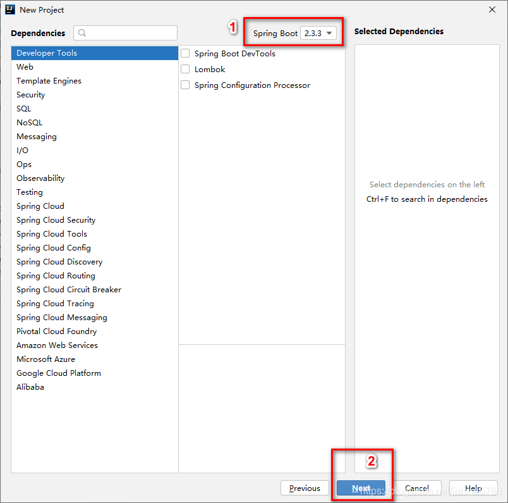Select Spring Cloud Tools category
The image size is (508, 503).
point(95,234)
